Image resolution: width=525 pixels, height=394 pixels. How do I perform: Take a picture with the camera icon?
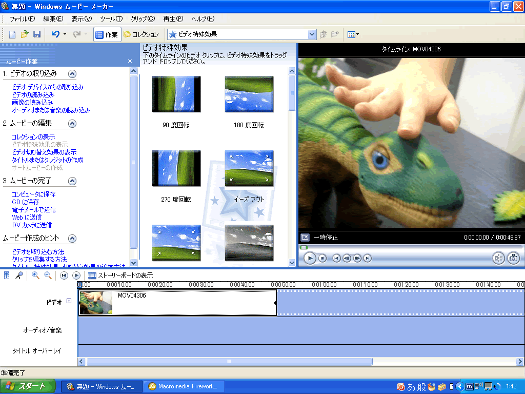coord(514,259)
